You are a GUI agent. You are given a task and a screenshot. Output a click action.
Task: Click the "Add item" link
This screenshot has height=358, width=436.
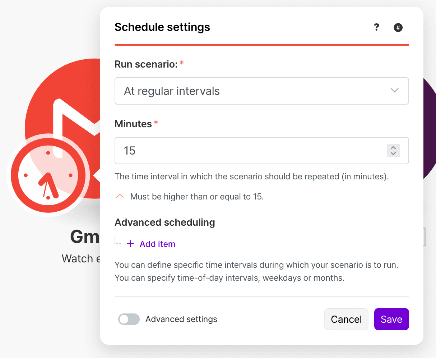pyautogui.click(x=157, y=244)
